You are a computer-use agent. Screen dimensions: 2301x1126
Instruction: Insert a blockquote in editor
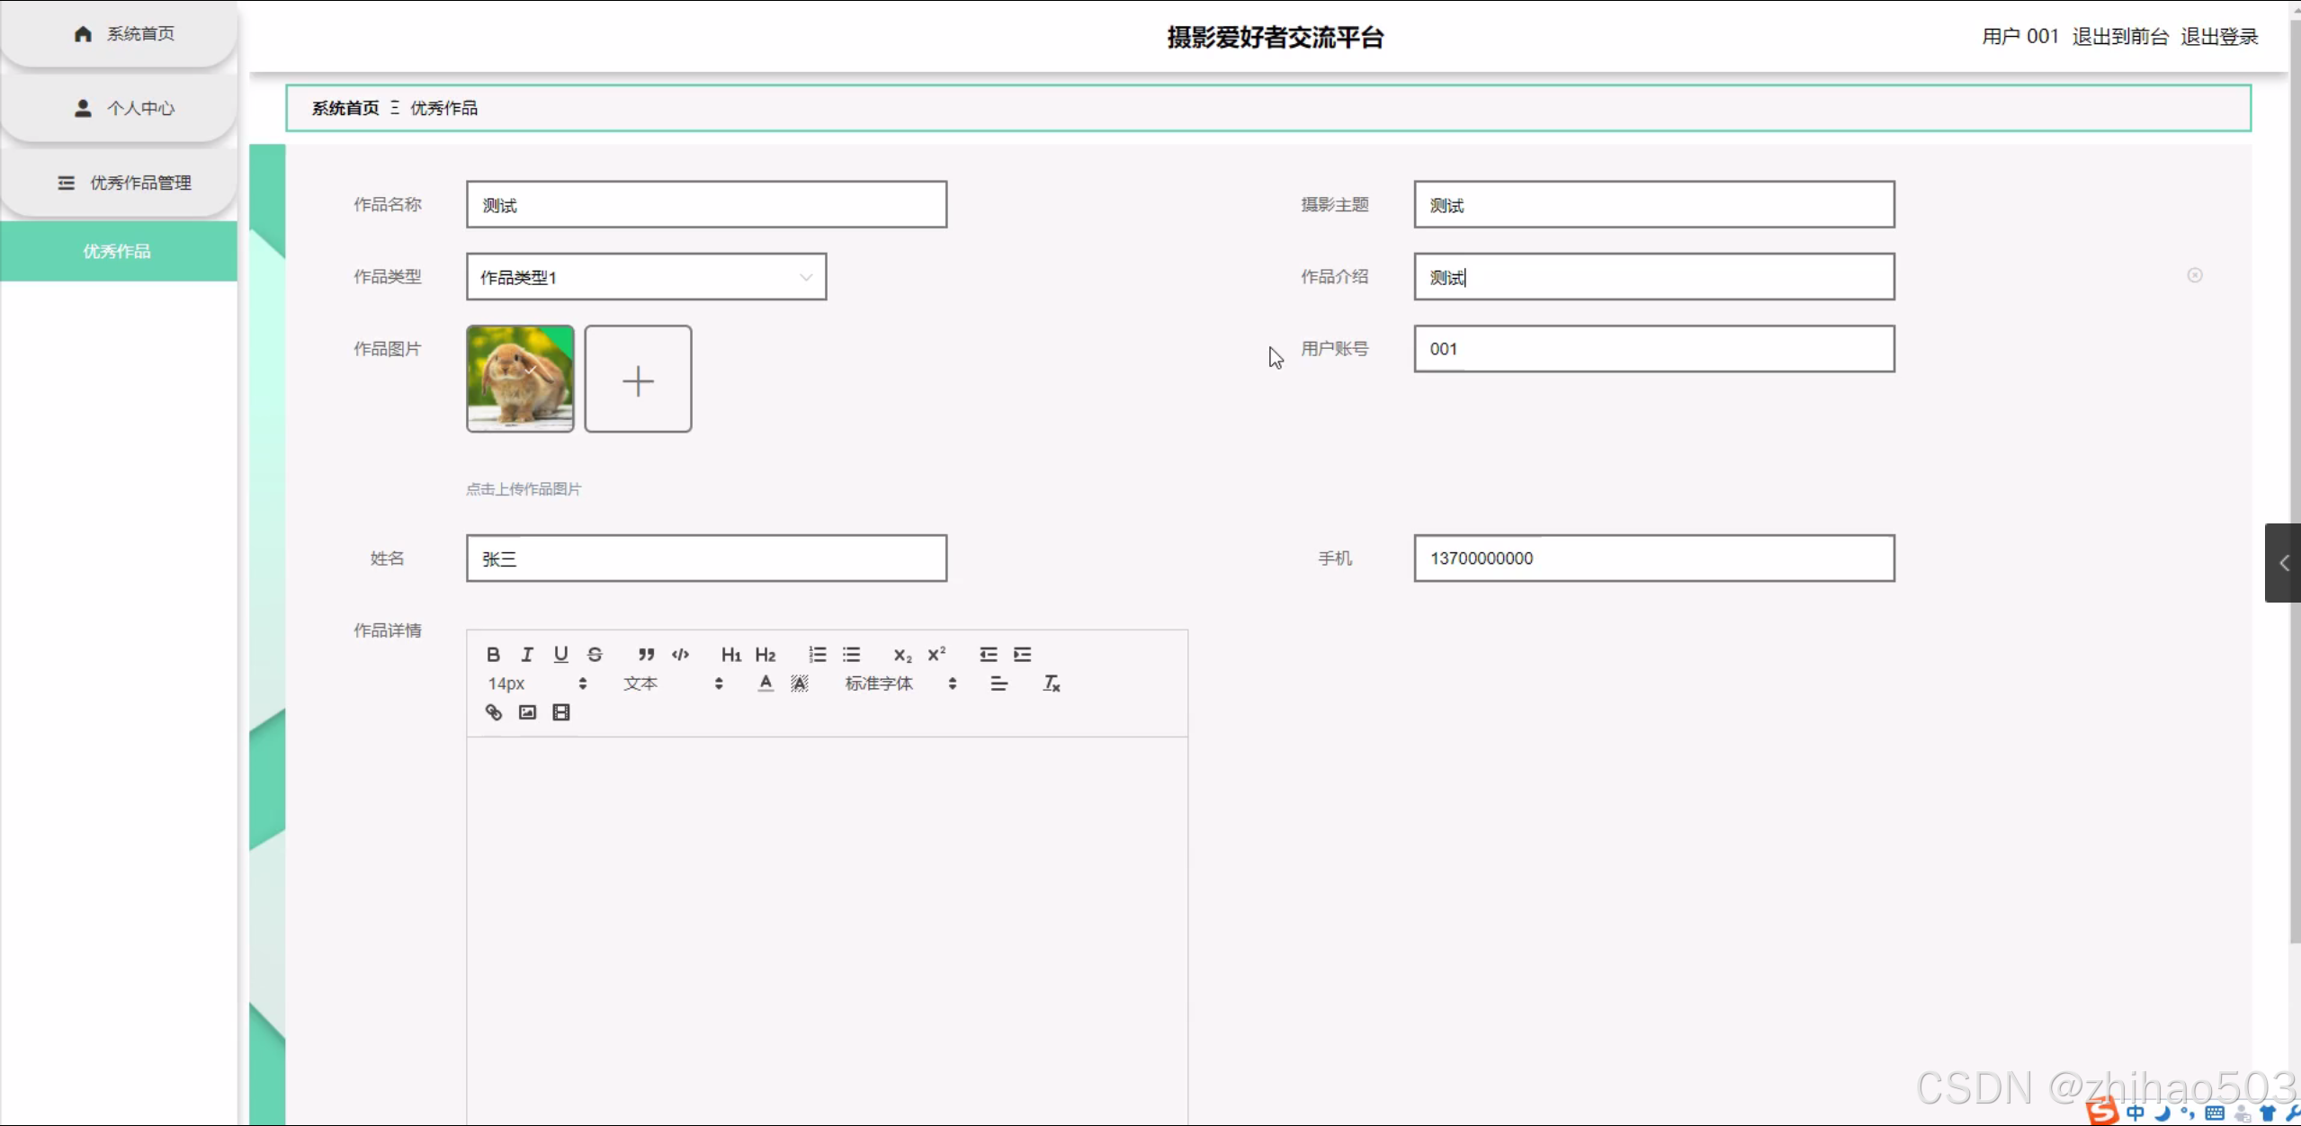tap(646, 654)
